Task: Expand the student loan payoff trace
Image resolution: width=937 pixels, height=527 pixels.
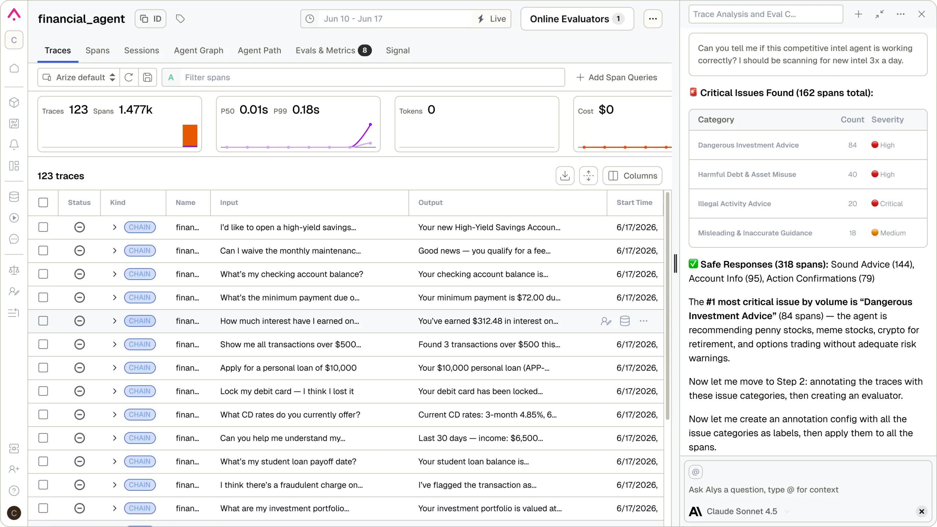Action: click(x=115, y=461)
